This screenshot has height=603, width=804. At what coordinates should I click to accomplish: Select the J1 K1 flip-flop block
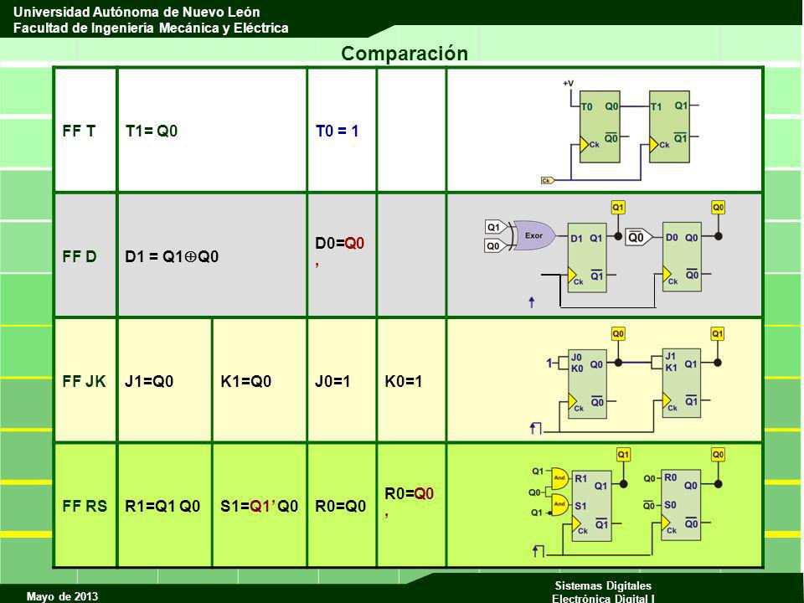682,383
